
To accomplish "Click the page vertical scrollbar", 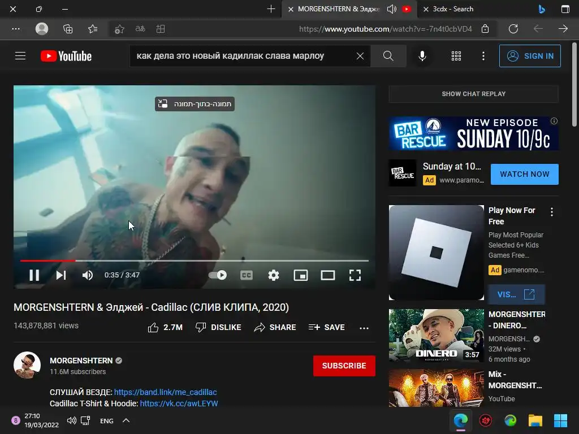I will [x=574, y=85].
